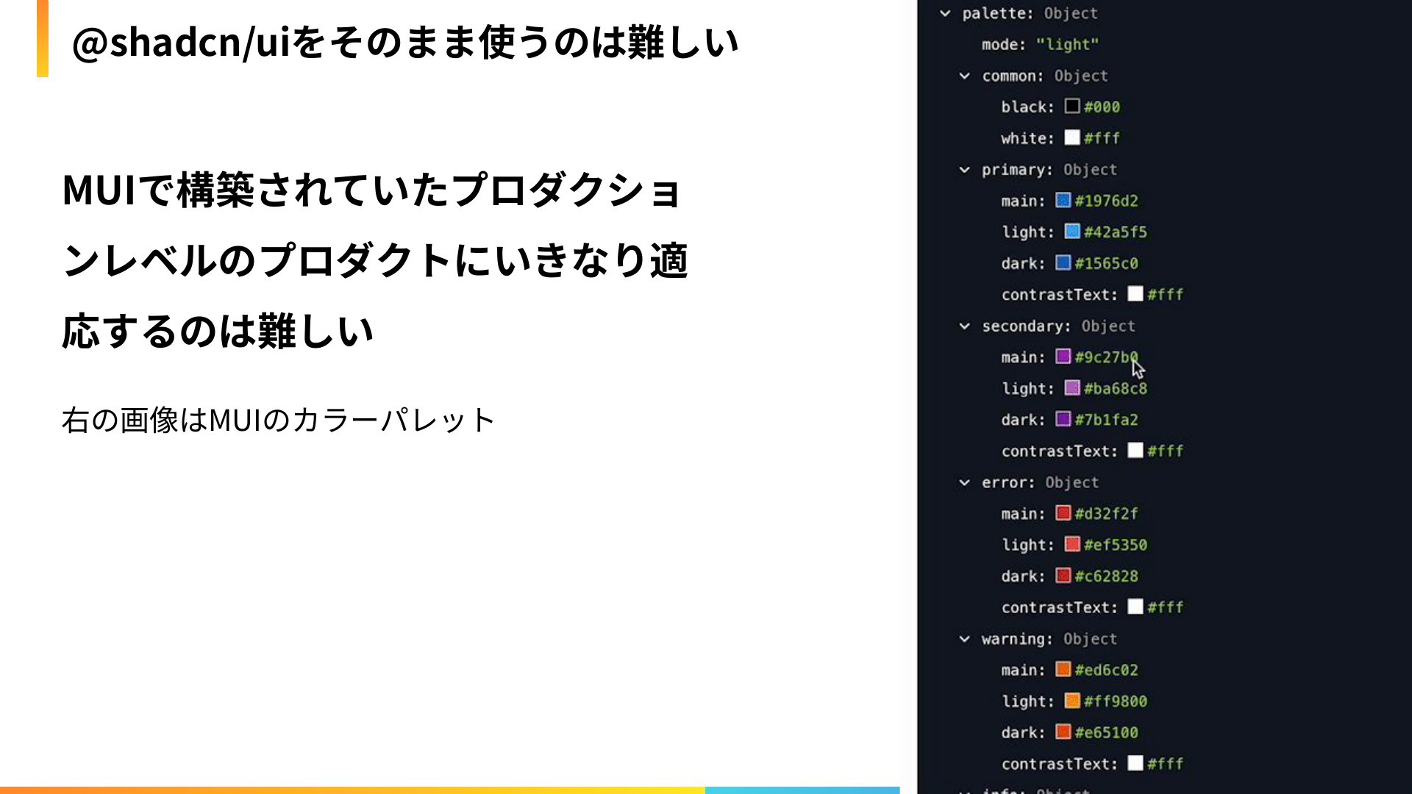Open error light #ef5350 swatch
The height and width of the screenshot is (794, 1412).
(1072, 544)
